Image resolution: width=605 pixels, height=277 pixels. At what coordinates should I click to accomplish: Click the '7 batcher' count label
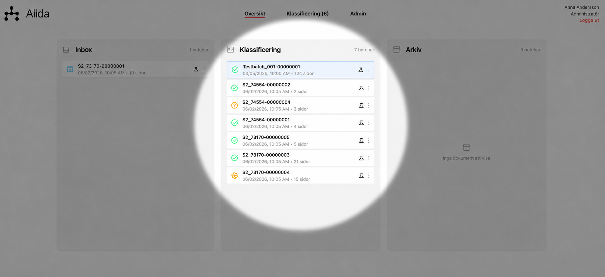(364, 50)
